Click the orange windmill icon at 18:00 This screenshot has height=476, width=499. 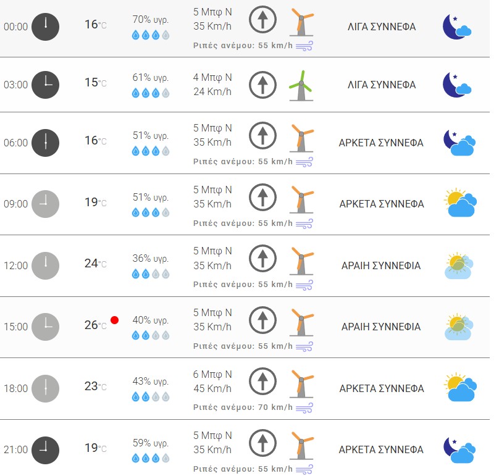tap(301, 385)
